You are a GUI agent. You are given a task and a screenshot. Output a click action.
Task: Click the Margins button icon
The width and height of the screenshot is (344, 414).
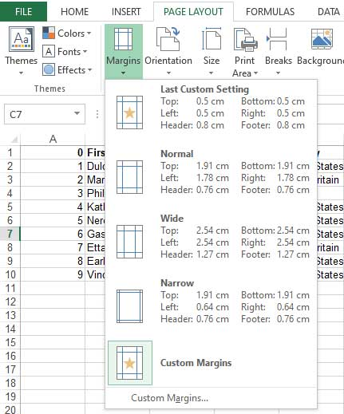(x=124, y=39)
